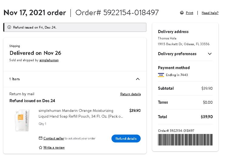Click the star icon beside Write a review
The width and height of the screenshot is (226, 157).
tap(40, 147)
